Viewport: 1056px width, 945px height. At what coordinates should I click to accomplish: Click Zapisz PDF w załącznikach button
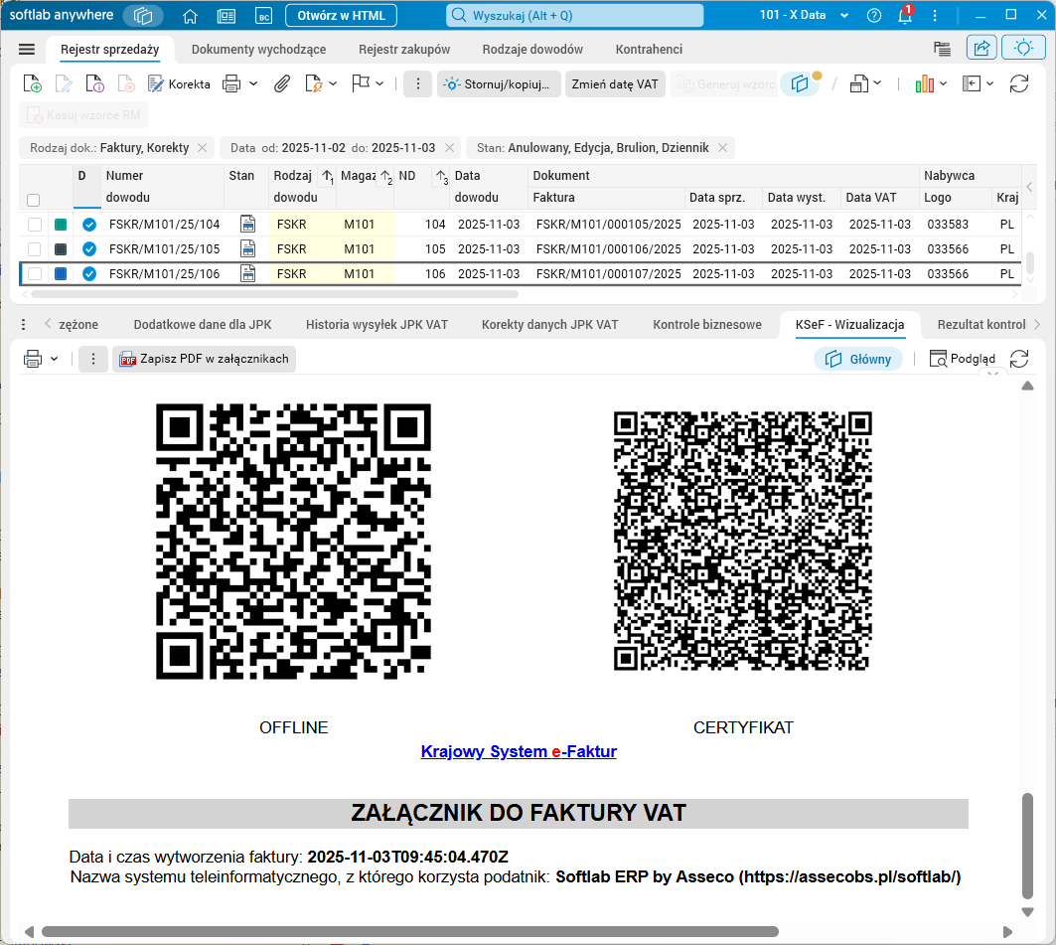pos(204,359)
